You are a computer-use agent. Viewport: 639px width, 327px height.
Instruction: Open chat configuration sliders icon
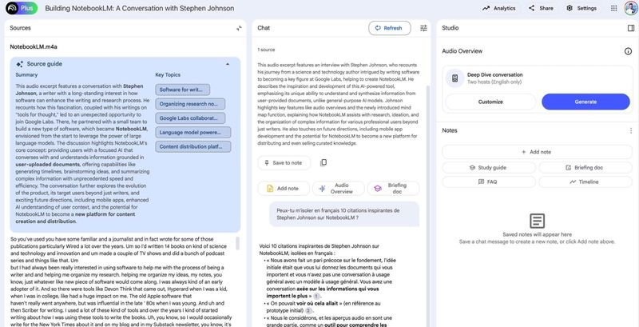point(423,28)
